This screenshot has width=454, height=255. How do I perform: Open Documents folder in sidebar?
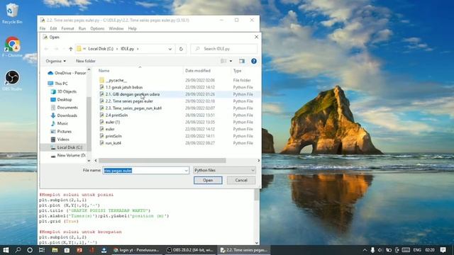click(x=65, y=107)
